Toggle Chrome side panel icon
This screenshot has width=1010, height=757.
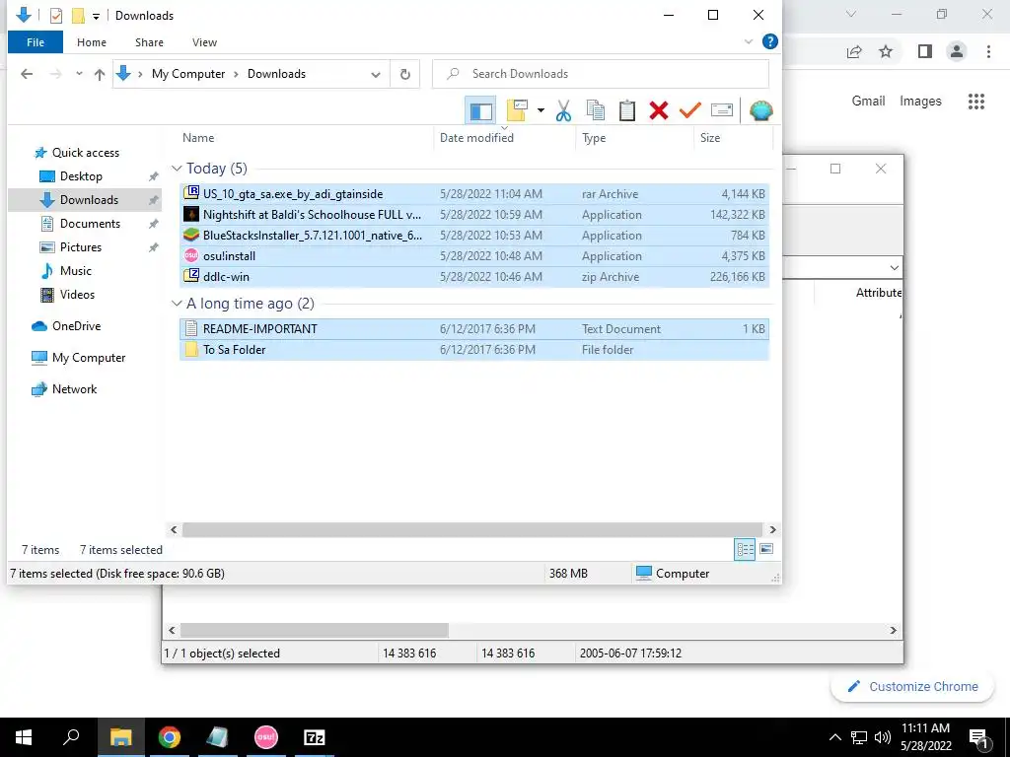click(924, 51)
